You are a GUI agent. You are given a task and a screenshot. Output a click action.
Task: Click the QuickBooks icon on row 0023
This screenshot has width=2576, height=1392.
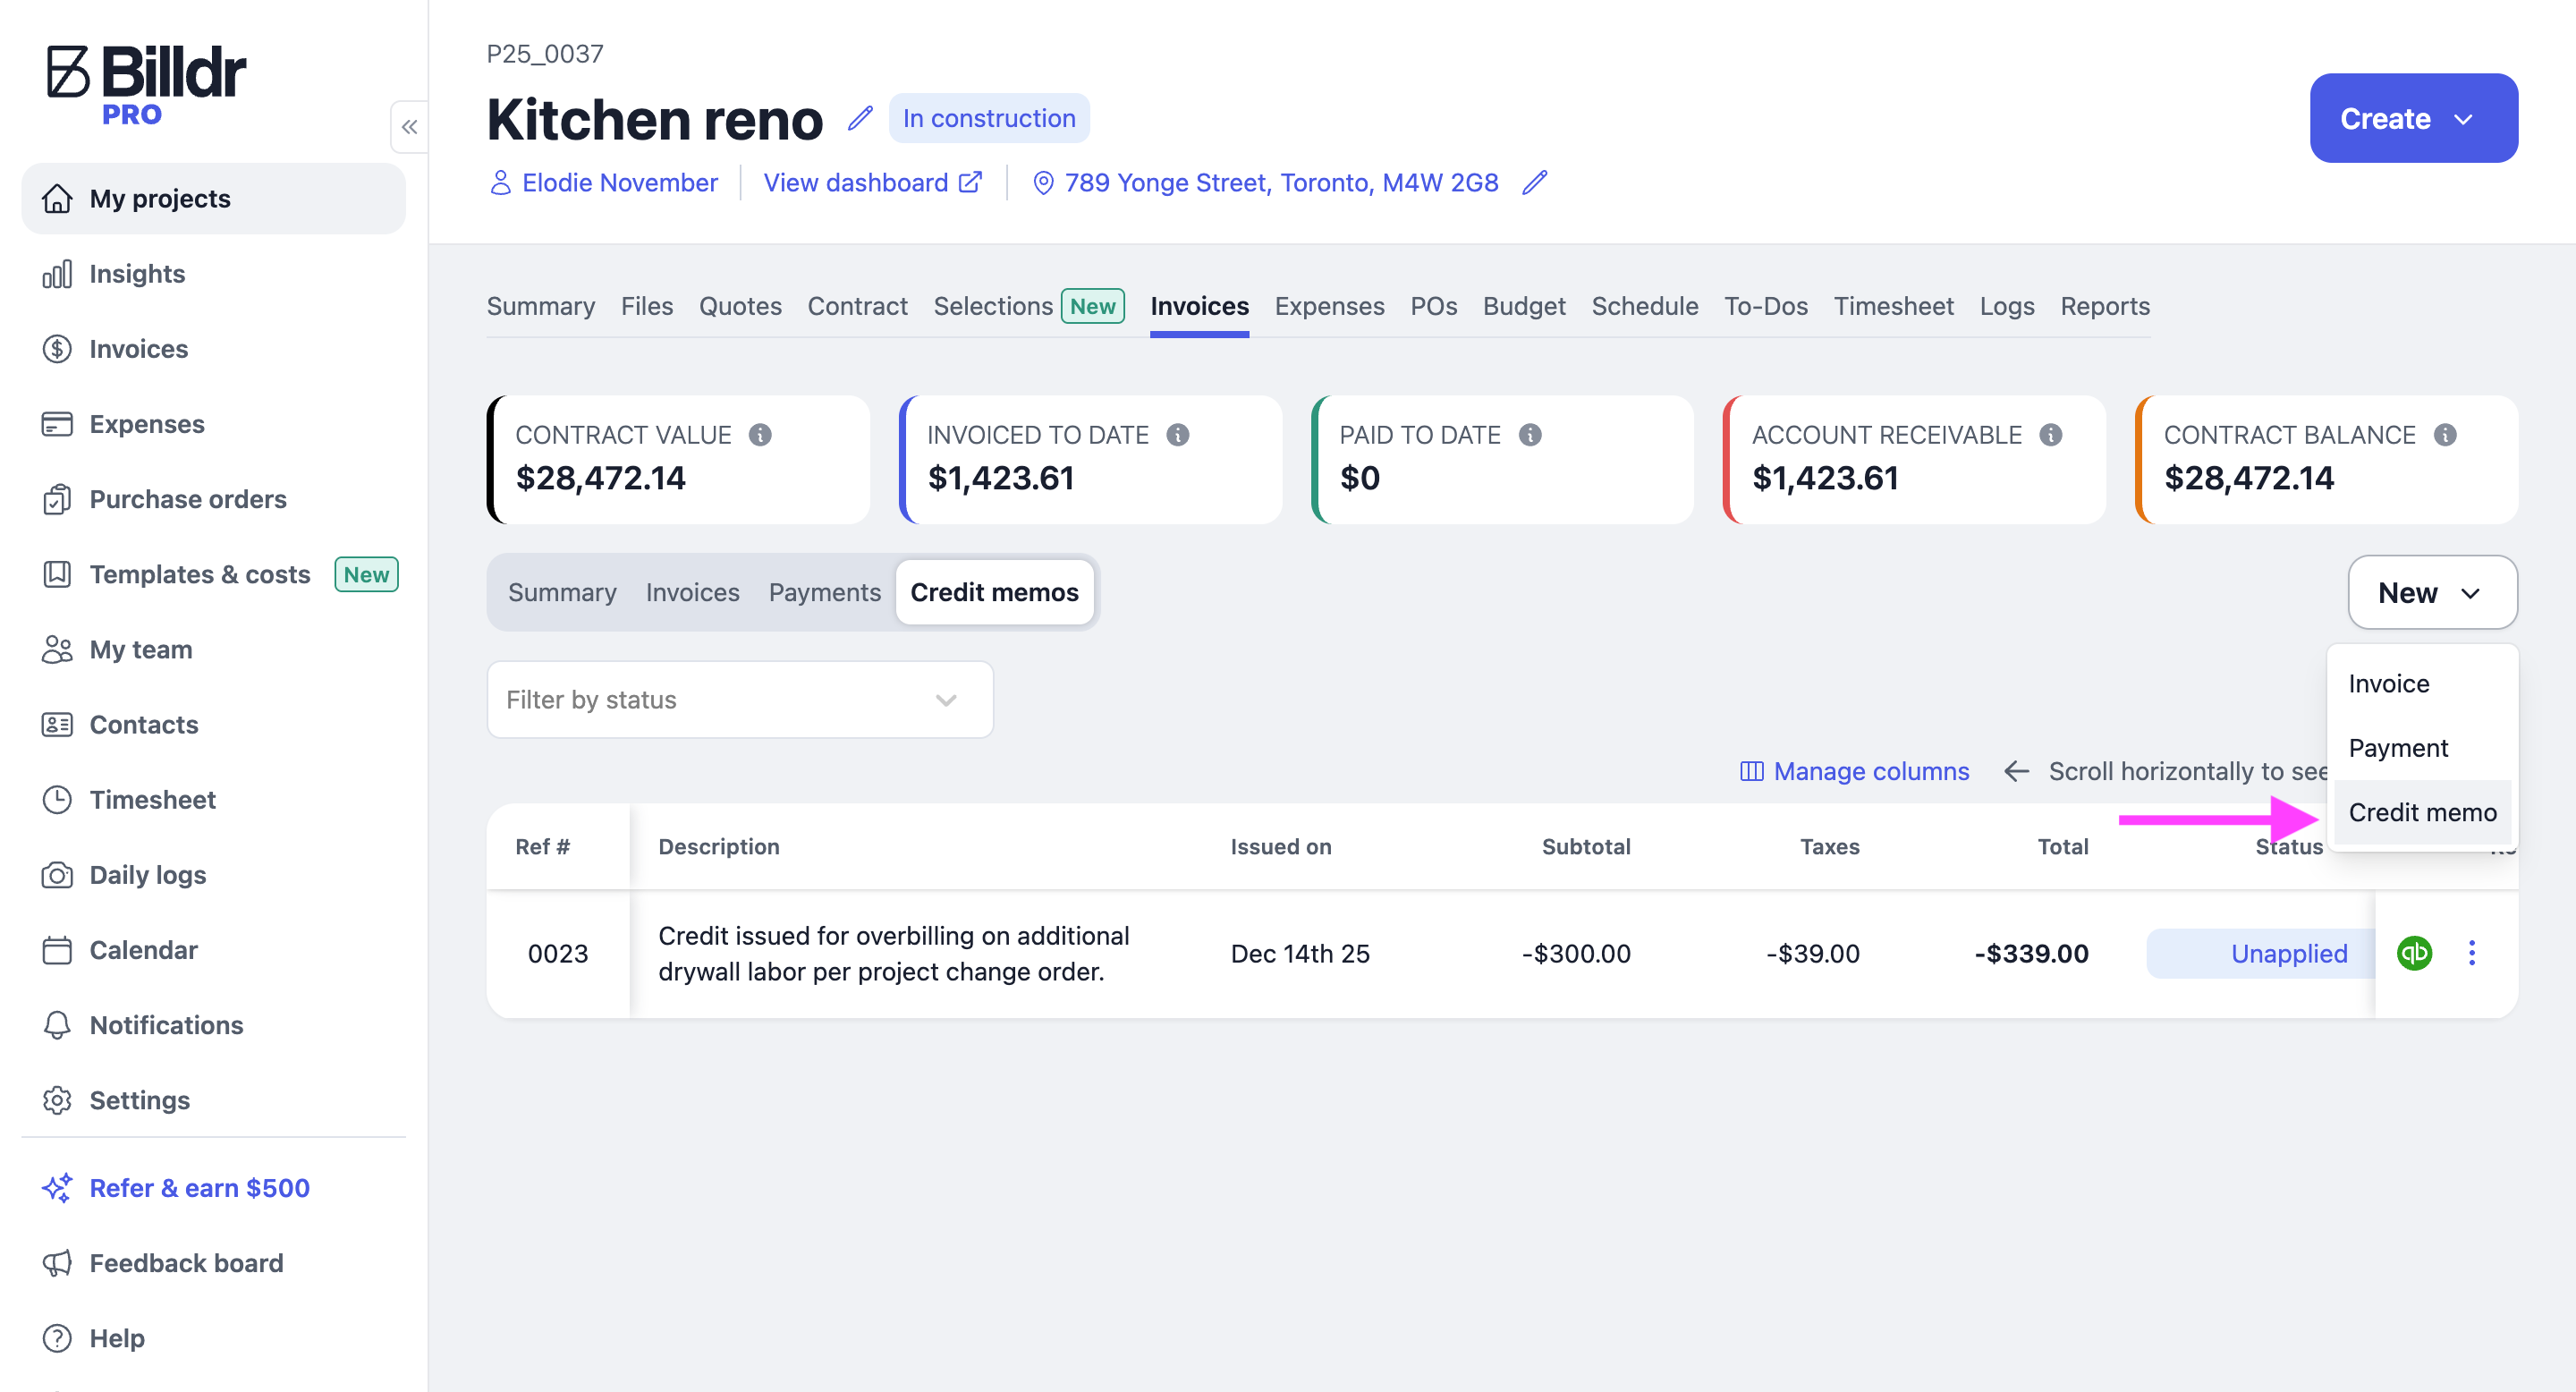2414,953
